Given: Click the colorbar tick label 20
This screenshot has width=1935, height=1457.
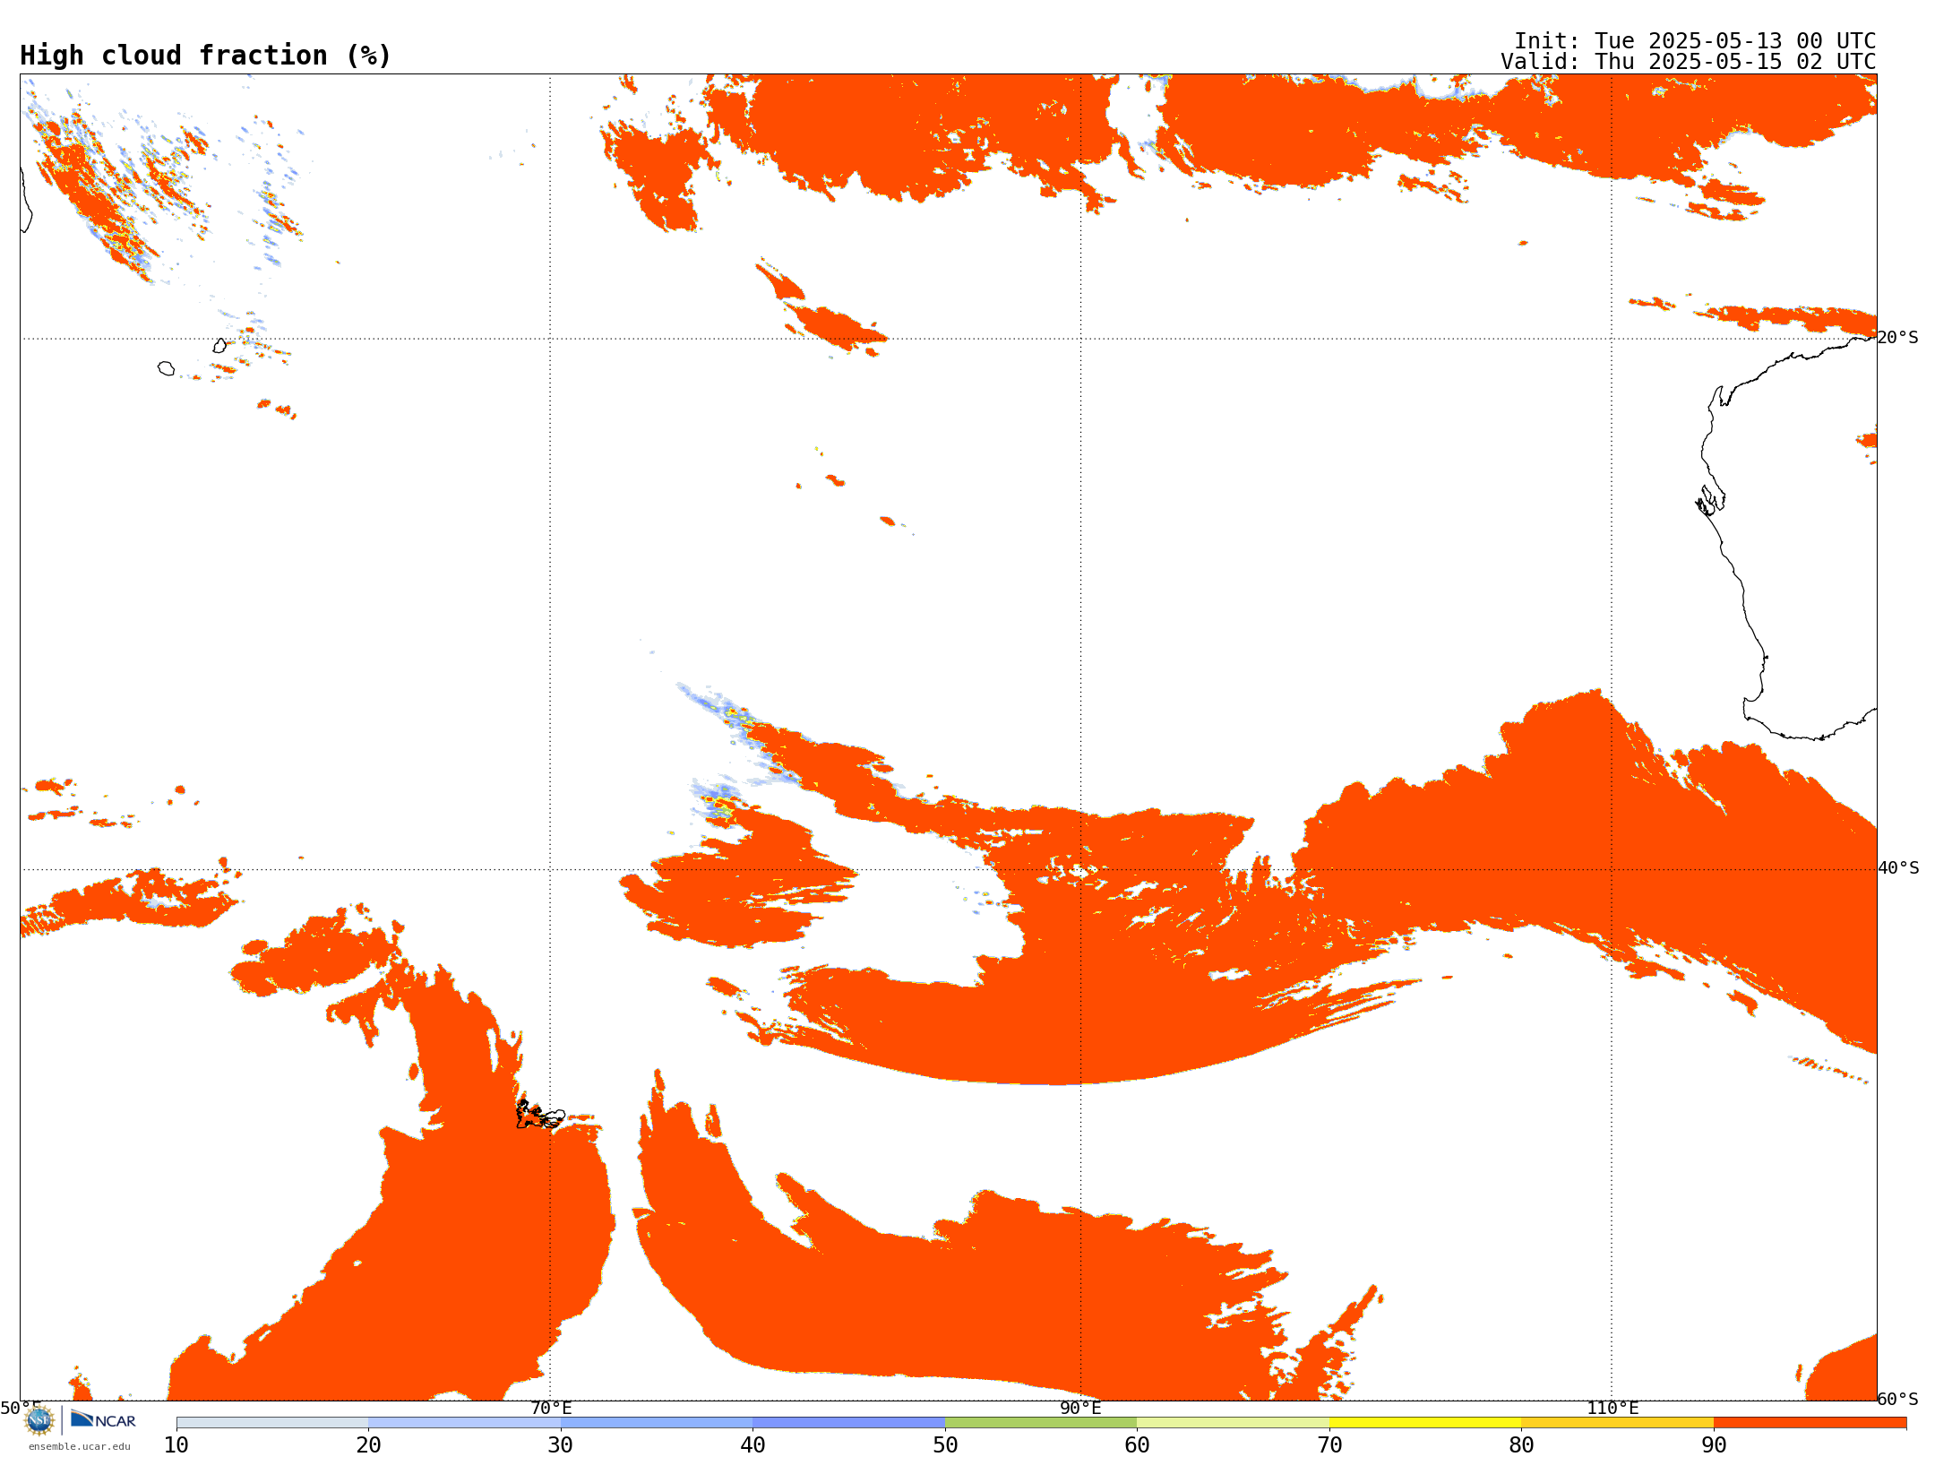Looking at the screenshot, I should pyautogui.click(x=368, y=1445).
